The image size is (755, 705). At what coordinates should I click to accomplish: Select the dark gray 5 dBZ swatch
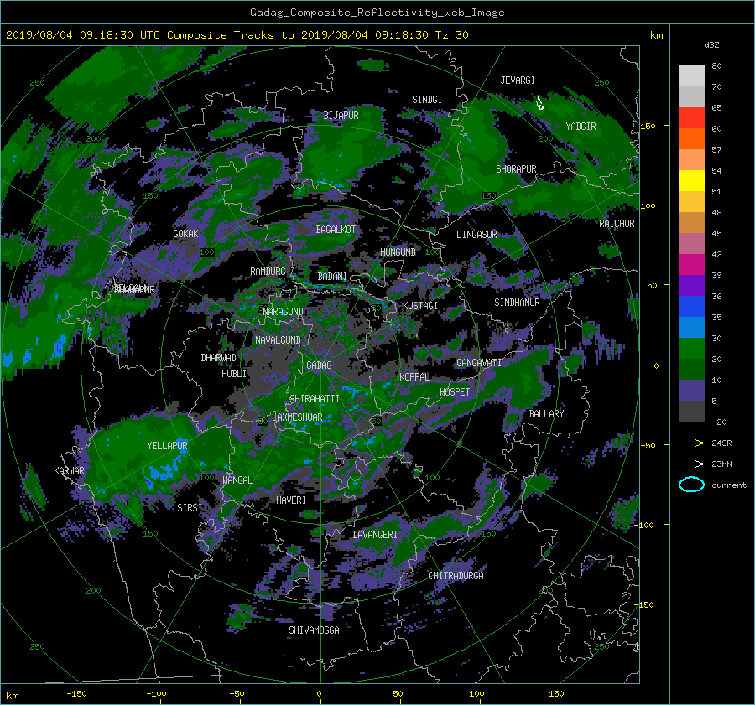point(691,412)
